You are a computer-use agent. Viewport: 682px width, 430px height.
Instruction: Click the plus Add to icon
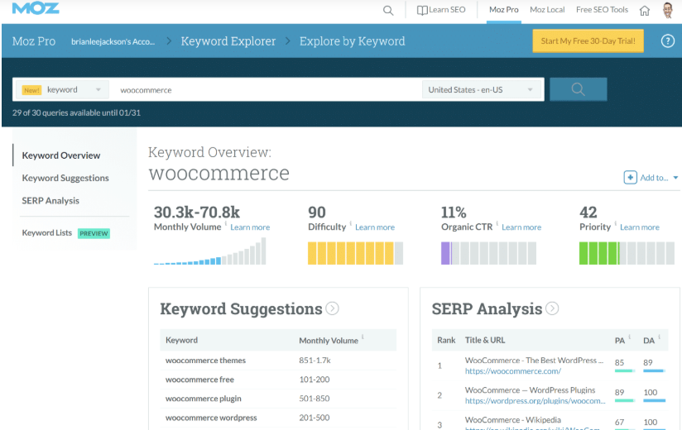630,177
